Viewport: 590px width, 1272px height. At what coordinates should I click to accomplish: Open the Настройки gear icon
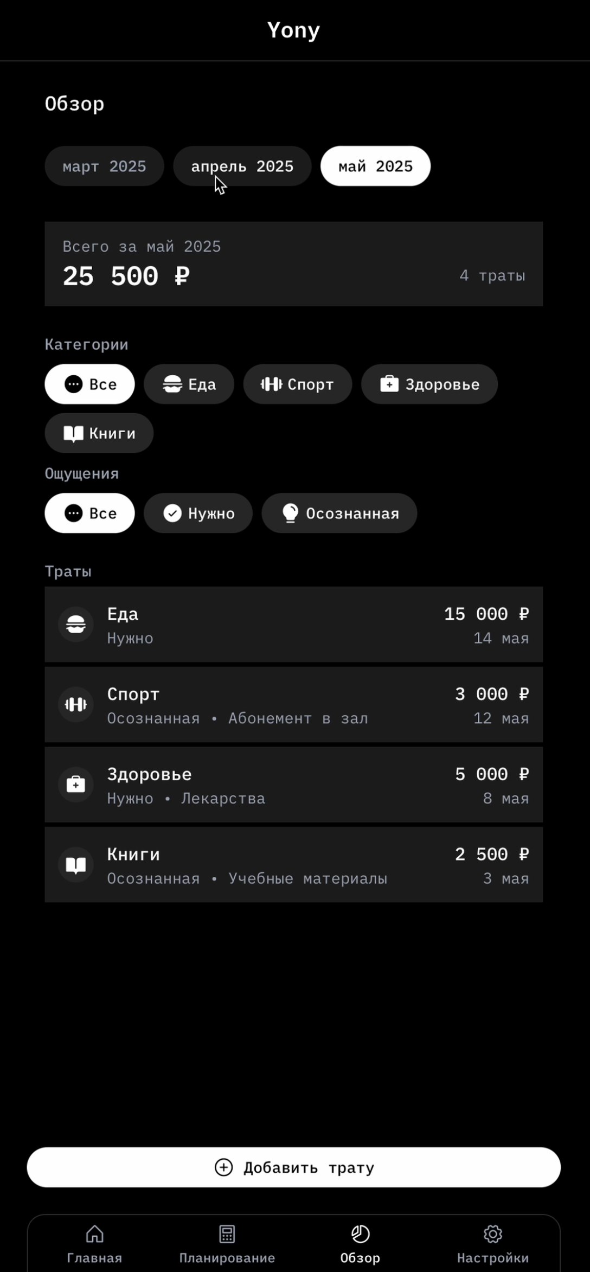(x=492, y=1234)
